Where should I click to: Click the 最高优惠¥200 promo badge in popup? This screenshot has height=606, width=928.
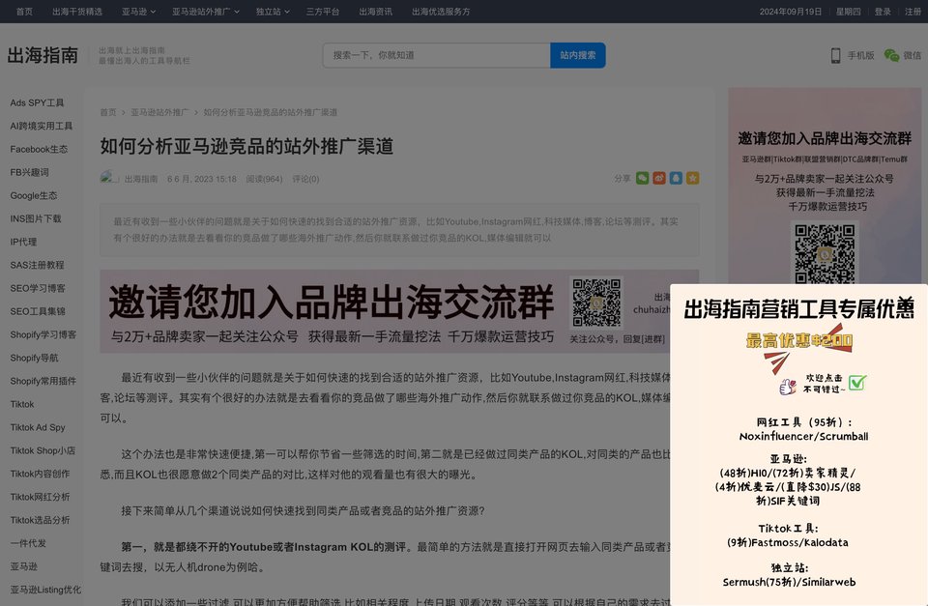coord(799,340)
